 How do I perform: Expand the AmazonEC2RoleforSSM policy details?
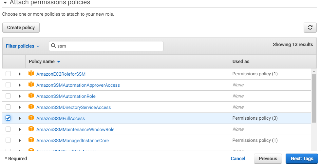click(x=20, y=74)
